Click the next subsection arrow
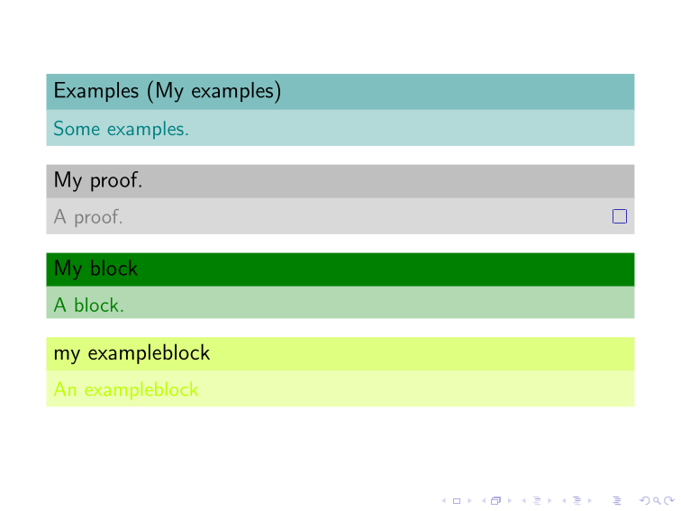The image size is (681, 511). pyautogui.click(x=549, y=500)
